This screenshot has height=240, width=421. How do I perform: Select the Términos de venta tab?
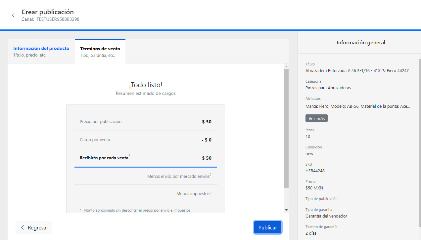(100, 52)
